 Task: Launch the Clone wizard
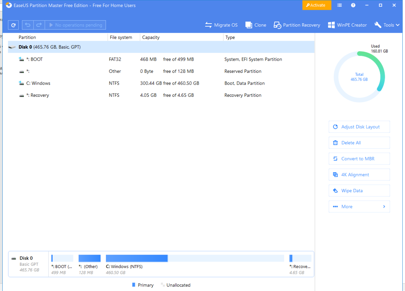pyautogui.click(x=256, y=25)
